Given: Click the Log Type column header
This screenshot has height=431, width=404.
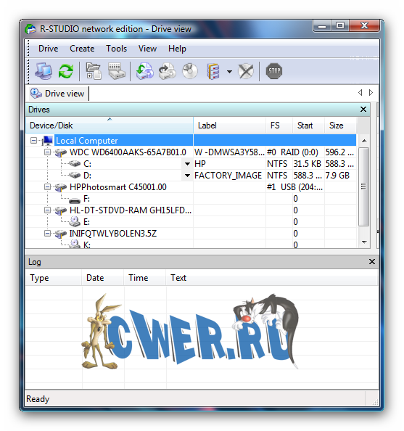Looking at the screenshot, I should pos(54,278).
